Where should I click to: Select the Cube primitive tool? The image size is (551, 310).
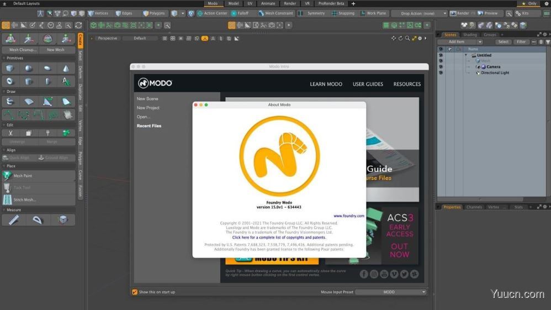[x=10, y=69]
